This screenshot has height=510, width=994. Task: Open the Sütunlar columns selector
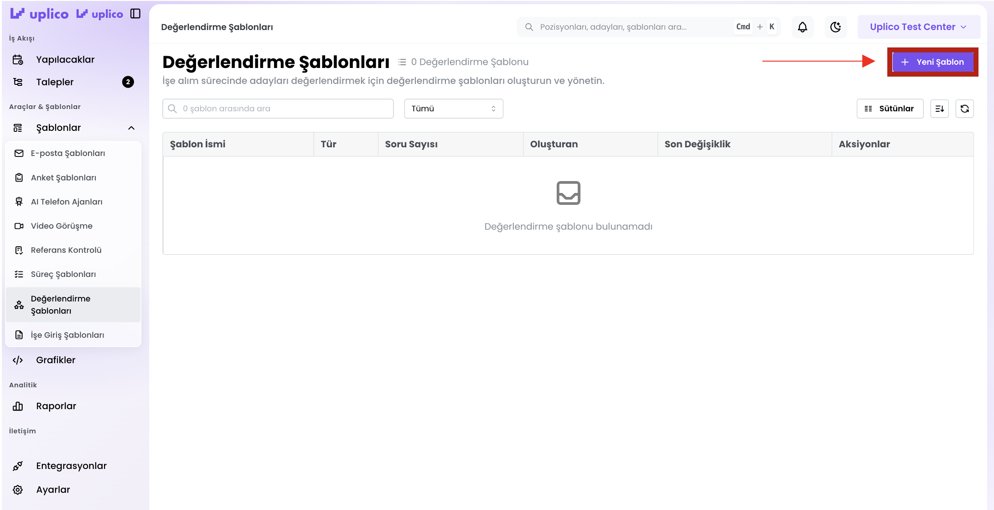point(890,109)
